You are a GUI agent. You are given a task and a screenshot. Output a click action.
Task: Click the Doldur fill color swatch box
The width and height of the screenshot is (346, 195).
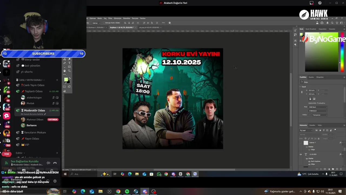(310, 115)
